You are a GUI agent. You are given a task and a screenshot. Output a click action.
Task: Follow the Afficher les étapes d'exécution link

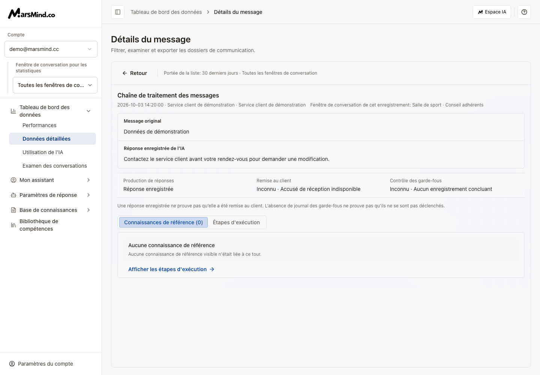pos(171,269)
